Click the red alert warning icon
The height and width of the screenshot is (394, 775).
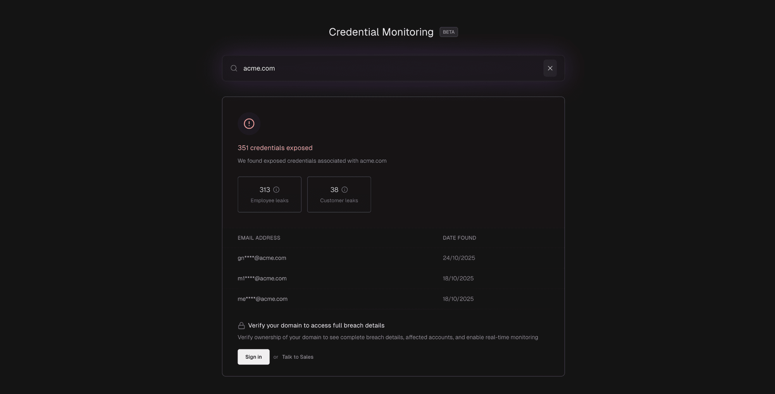[x=249, y=124]
